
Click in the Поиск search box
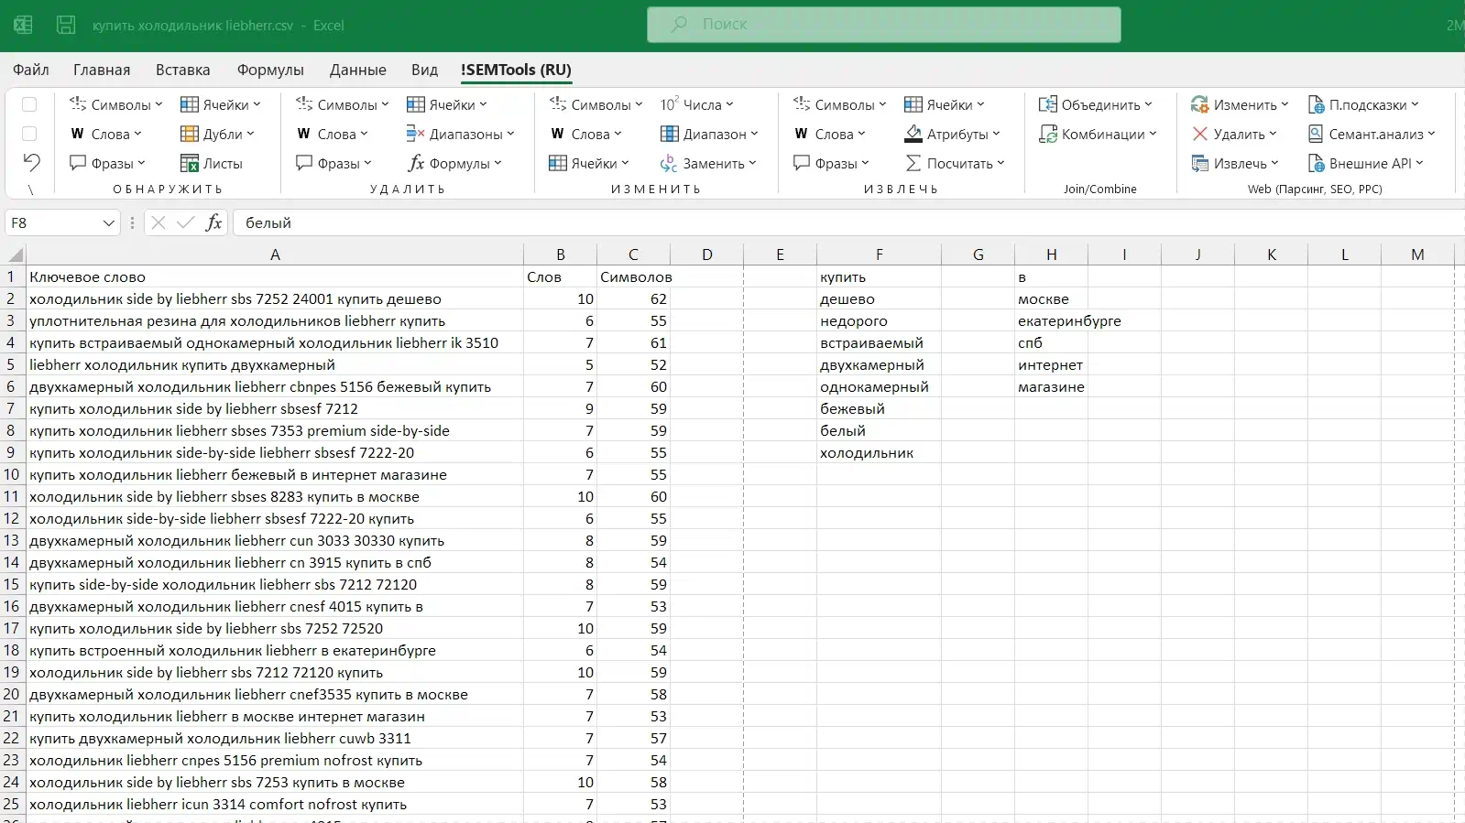coord(884,25)
